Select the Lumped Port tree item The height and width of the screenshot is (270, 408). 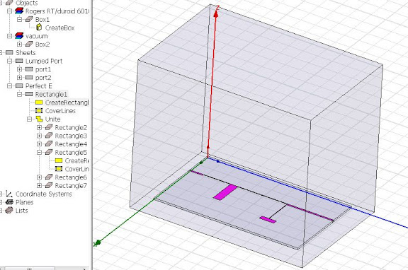[44, 61]
